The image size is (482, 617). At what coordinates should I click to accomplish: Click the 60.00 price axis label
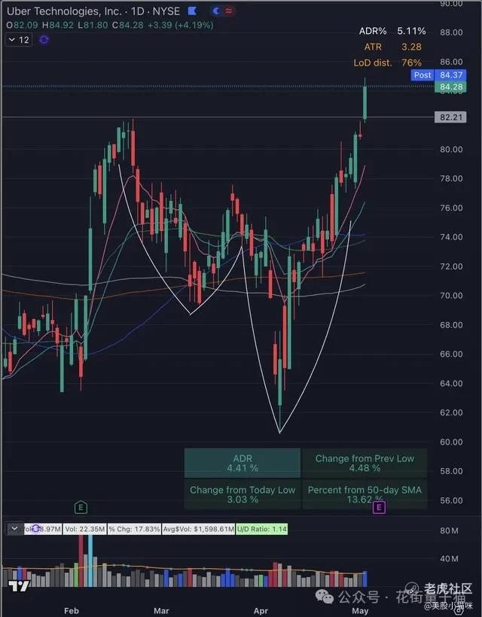coord(451,442)
